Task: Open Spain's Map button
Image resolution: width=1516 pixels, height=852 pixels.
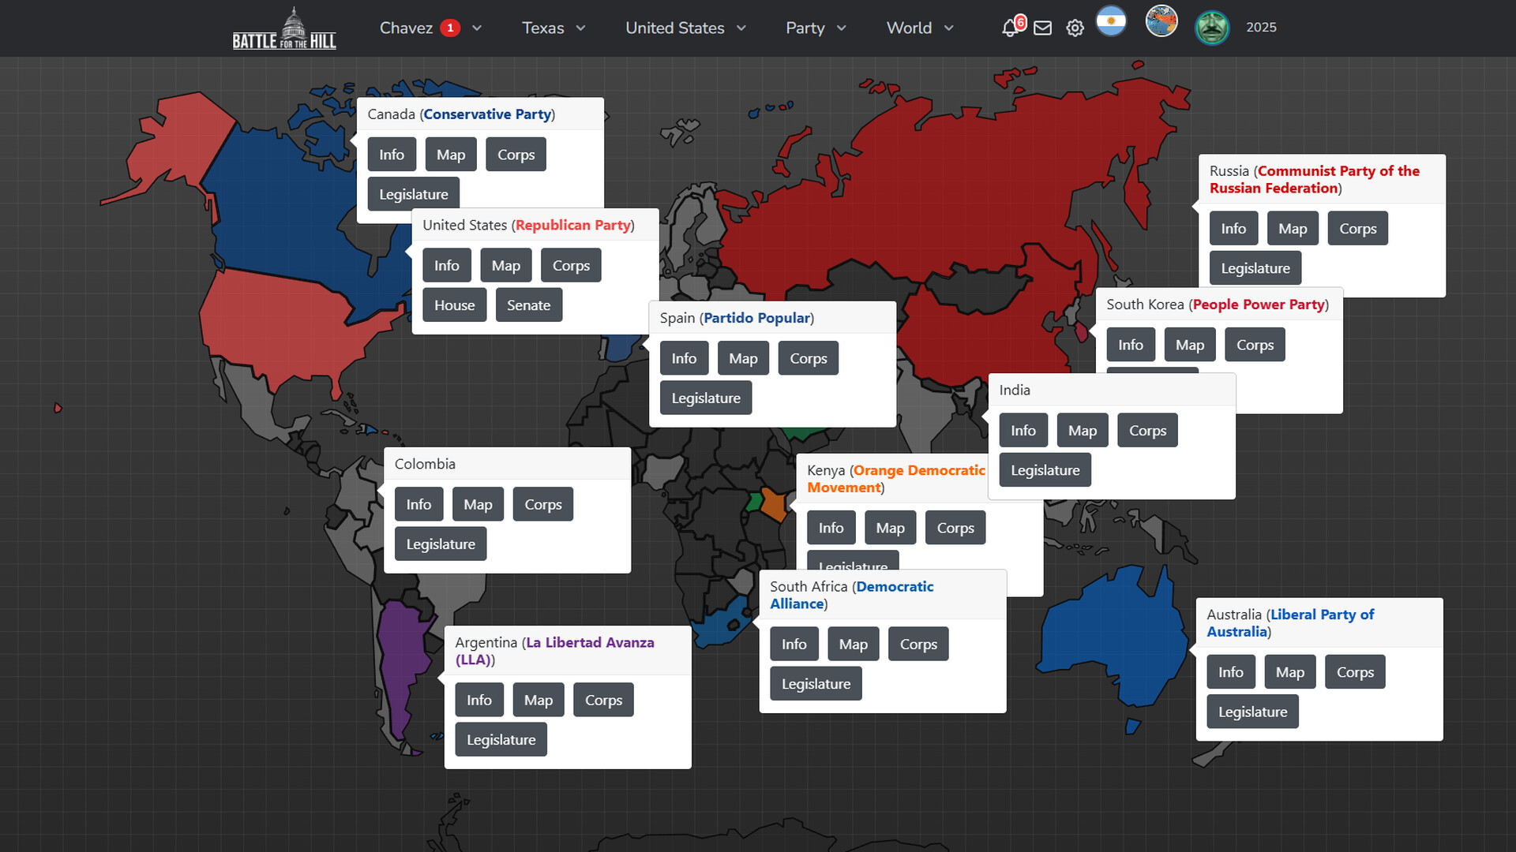Action: (744, 358)
